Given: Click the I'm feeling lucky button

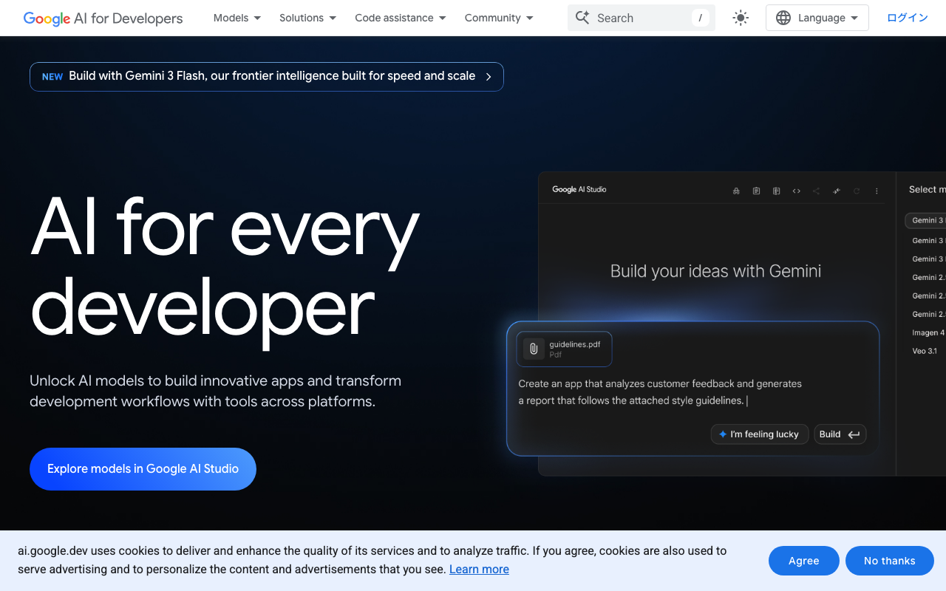Looking at the screenshot, I should click(760, 434).
